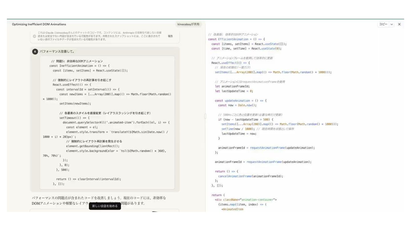Click the K user avatar icon
Screen dimensions: 411x231
(35, 52)
